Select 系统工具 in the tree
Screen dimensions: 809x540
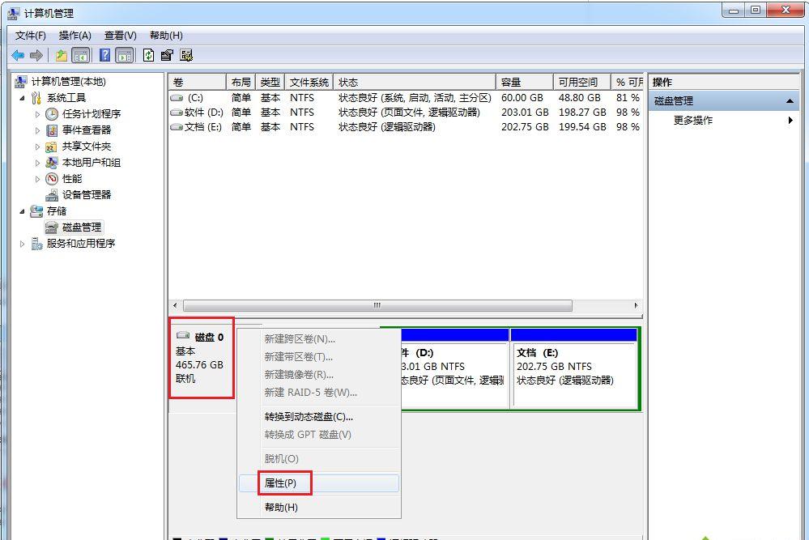66,97
